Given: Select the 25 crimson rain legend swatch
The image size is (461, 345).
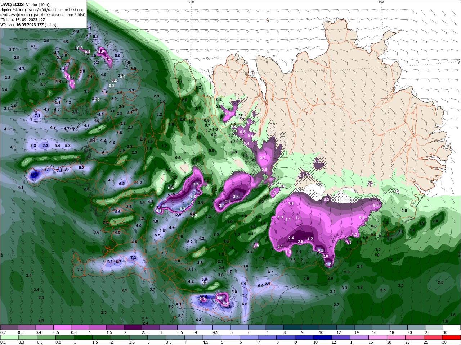Looking at the screenshot, I should (433, 337).
